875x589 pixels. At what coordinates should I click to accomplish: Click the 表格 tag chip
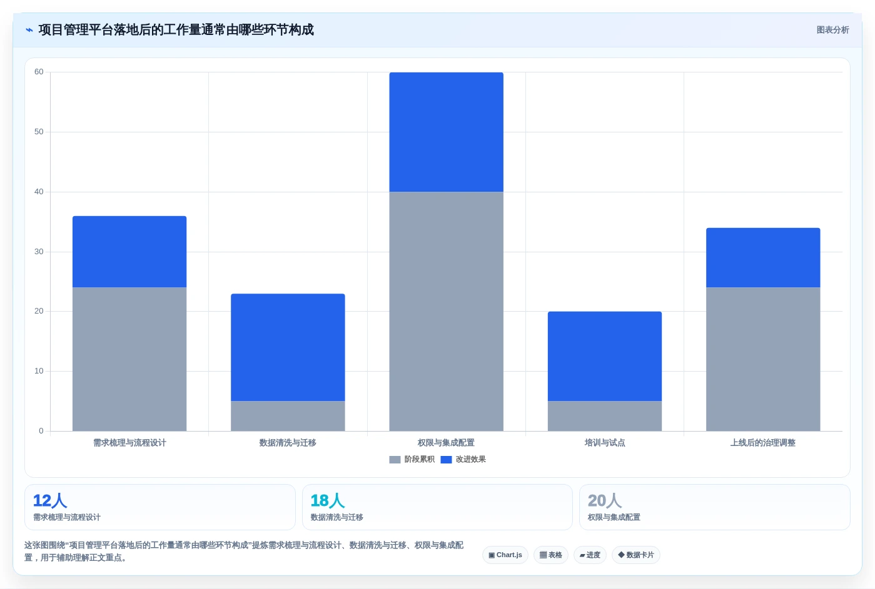[x=551, y=555]
